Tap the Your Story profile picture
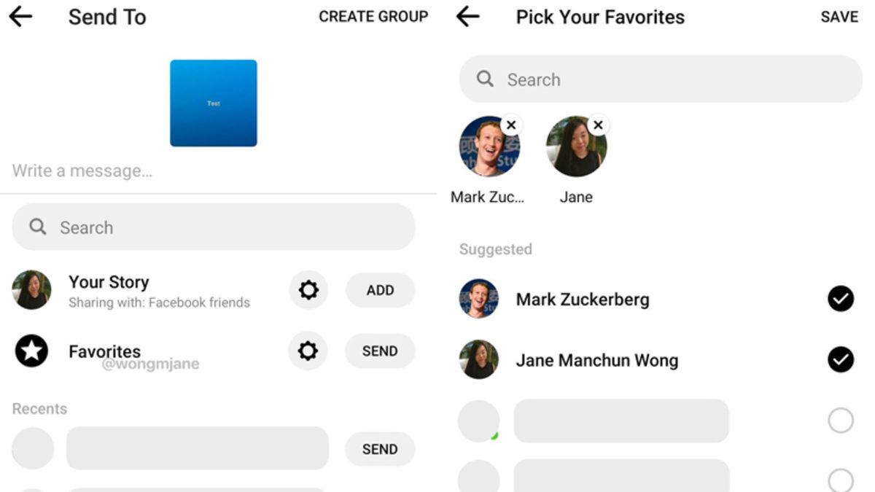The height and width of the screenshot is (492, 875). coord(31,290)
